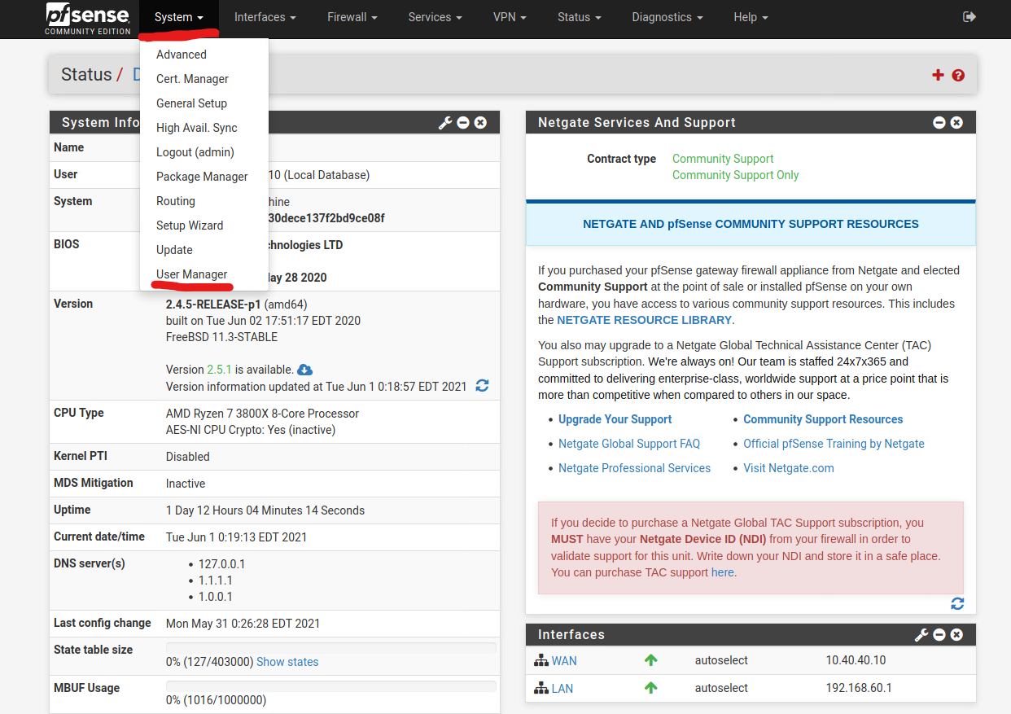Click the Community Support Only text
This screenshot has height=714, width=1011.
click(x=735, y=175)
